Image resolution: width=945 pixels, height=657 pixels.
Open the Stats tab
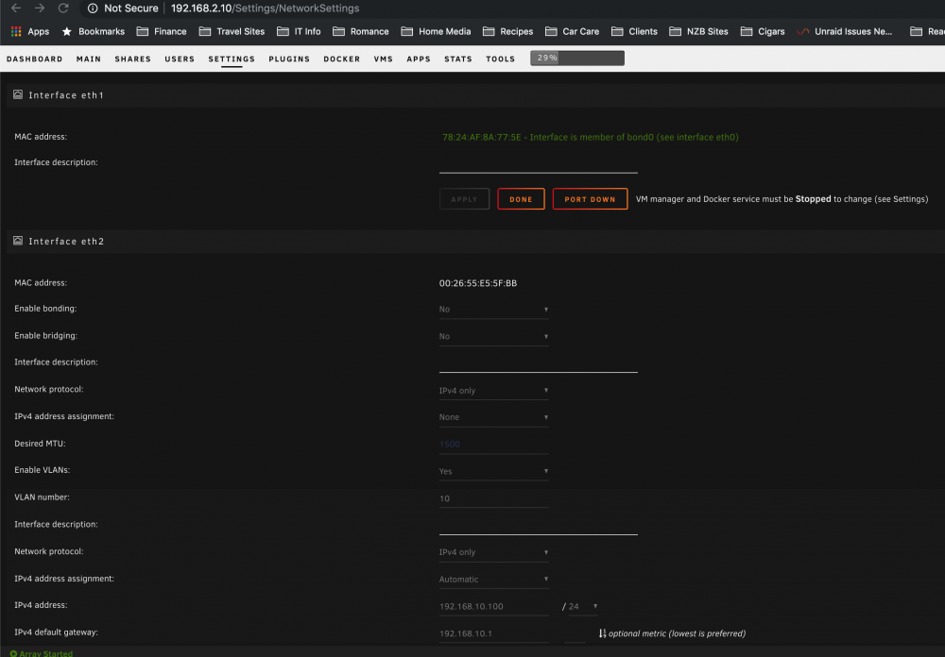(x=458, y=59)
